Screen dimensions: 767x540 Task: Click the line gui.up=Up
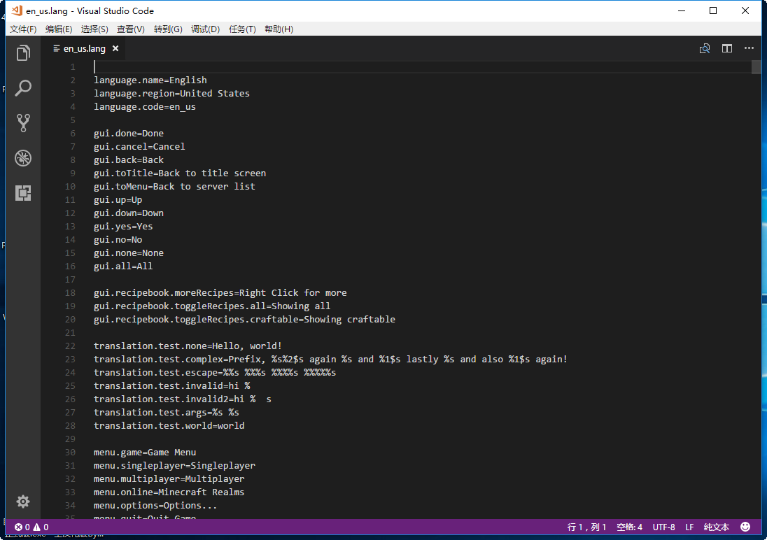tap(118, 199)
